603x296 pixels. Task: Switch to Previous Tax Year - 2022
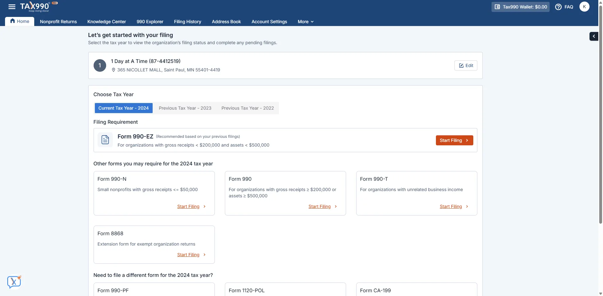247,108
